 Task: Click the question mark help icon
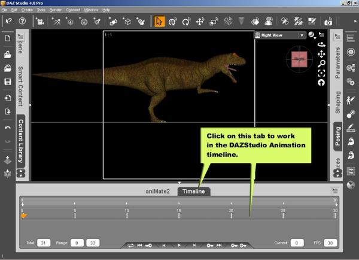22,21
